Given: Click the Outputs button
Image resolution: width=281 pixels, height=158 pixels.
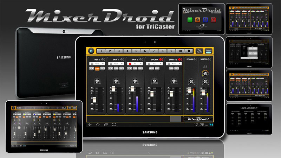Looking at the screenshot, I should (x=208, y=51).
